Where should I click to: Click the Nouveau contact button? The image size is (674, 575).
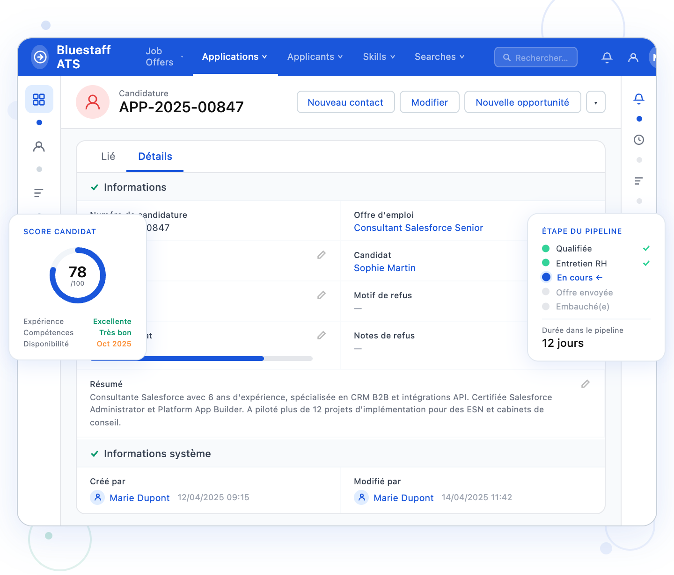345,102
